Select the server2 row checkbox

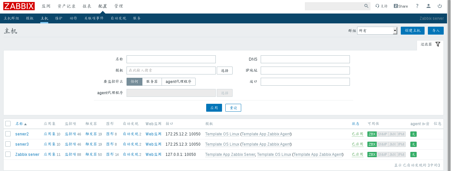coord(8,134)
